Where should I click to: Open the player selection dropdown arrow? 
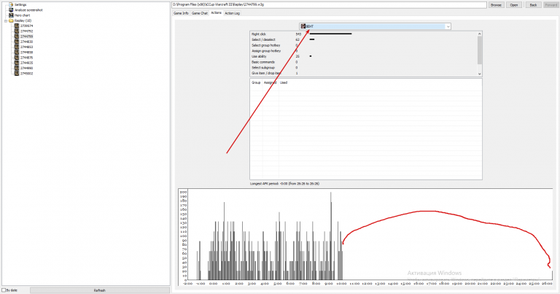(x=448, y=26)
